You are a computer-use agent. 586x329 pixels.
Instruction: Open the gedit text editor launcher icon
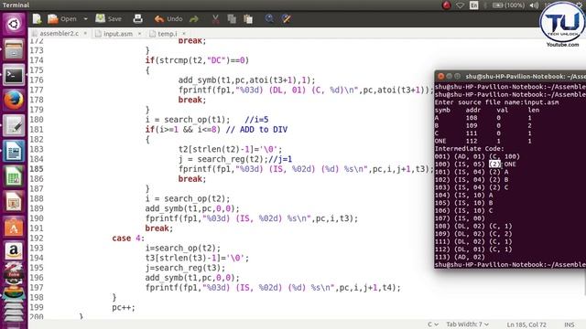14,126
